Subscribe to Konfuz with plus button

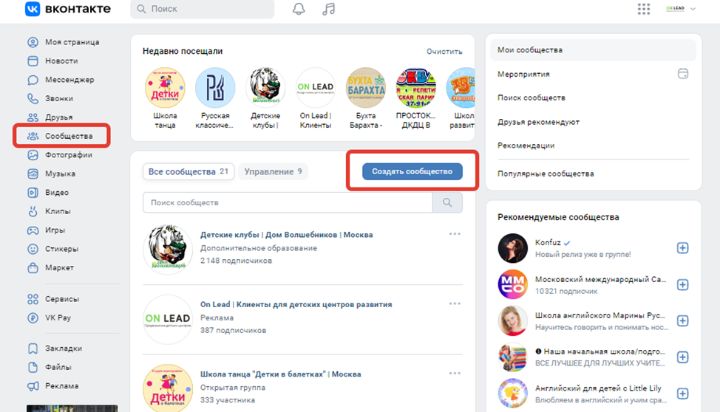click(683, 248)
